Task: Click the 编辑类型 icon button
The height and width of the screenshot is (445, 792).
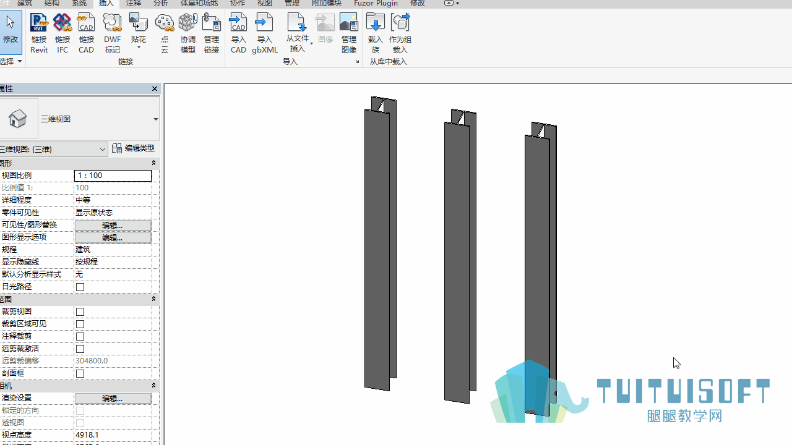Action: tap(134, 148)
